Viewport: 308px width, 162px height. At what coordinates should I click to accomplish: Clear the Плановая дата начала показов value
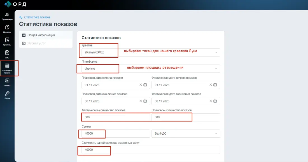click(141, 85)
